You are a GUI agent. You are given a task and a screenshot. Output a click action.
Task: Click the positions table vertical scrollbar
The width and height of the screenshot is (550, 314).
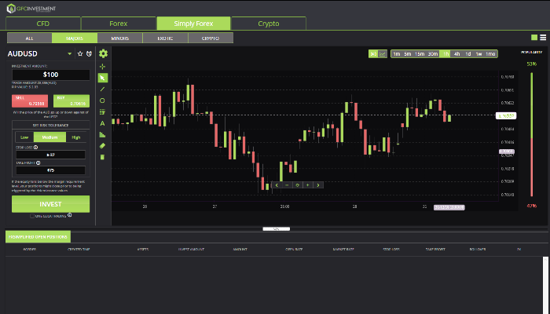(x=545, y=285)
